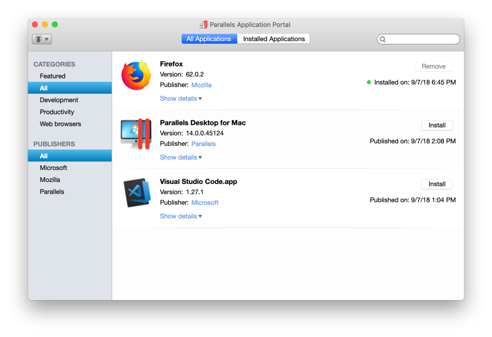
Task: Click the download filter icon at top left
Action: (x=39, y=39)
